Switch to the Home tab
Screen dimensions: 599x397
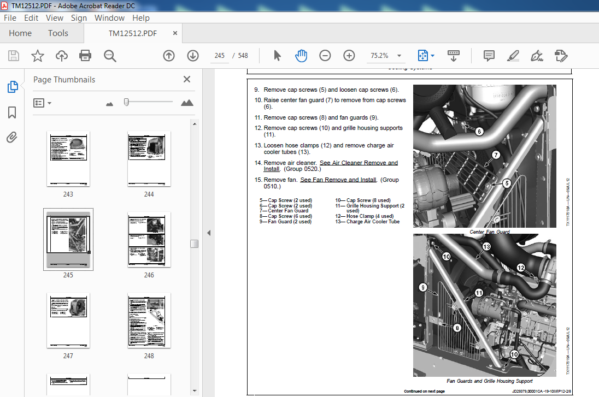(20, 33)
